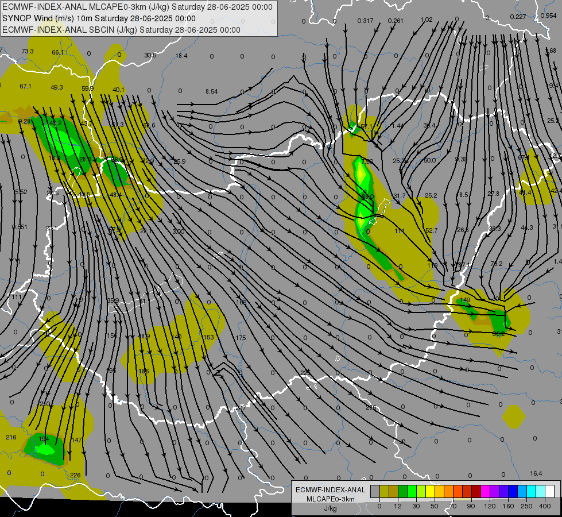Image resolution: width=562 pixels, height=517 pixels.
Task: Click the map value 67.1
Action: pos(25,87)
